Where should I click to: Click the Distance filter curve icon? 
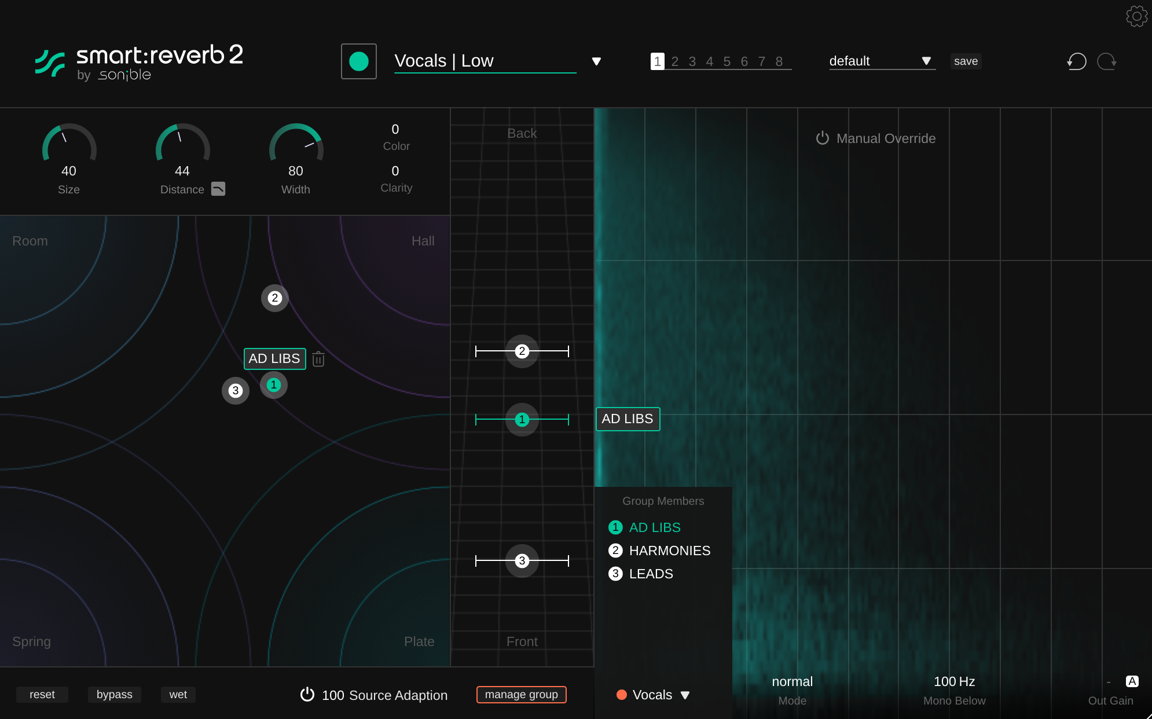218,189
